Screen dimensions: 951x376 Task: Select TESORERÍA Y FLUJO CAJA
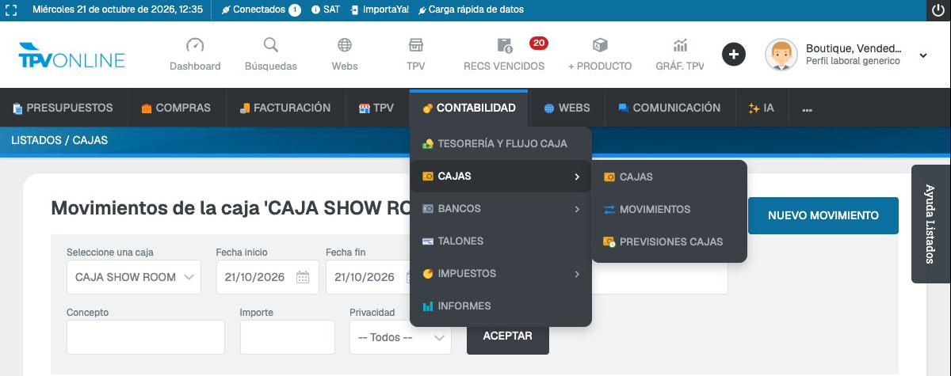tap(501, 144)
